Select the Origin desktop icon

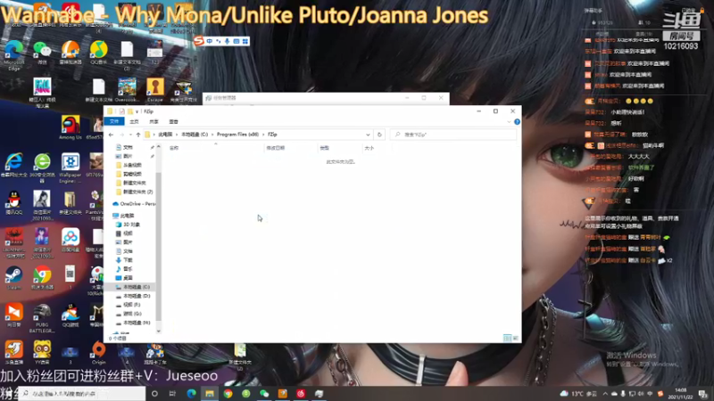98,353
